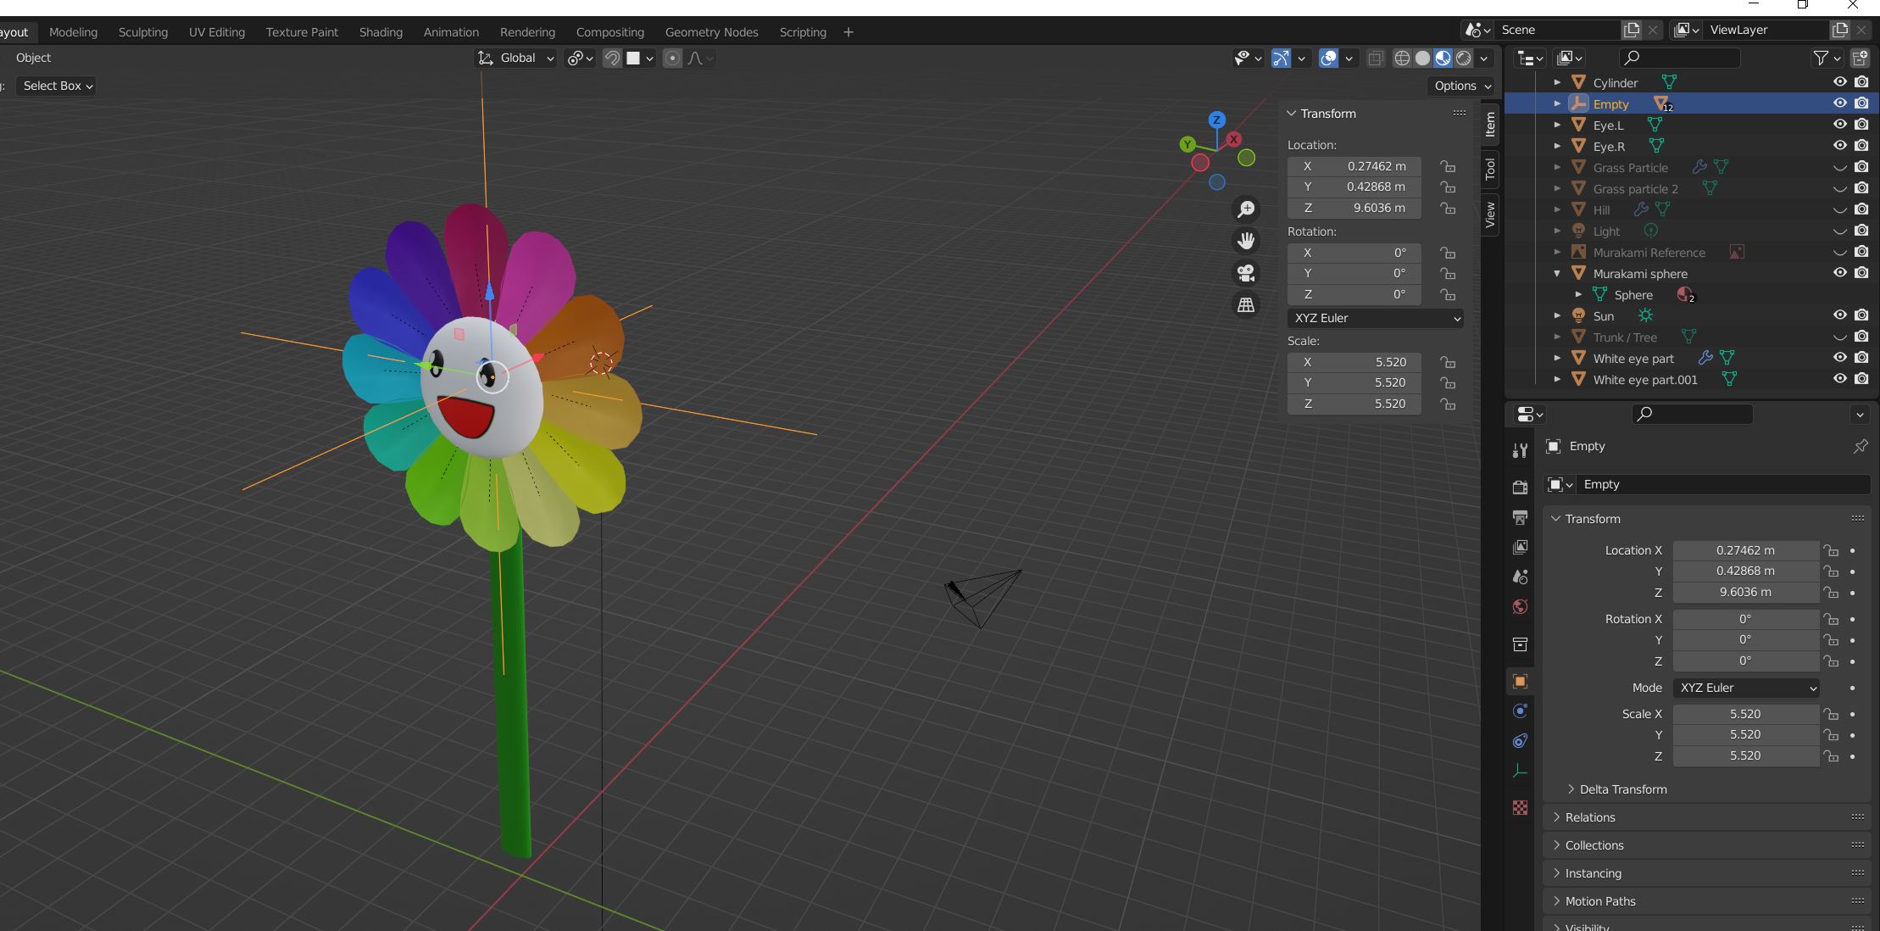Click the new collection icon in outliner

[x=1860, y=58]
